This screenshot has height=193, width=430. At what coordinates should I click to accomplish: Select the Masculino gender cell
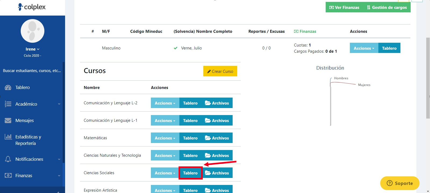click(x=111, y=48)
